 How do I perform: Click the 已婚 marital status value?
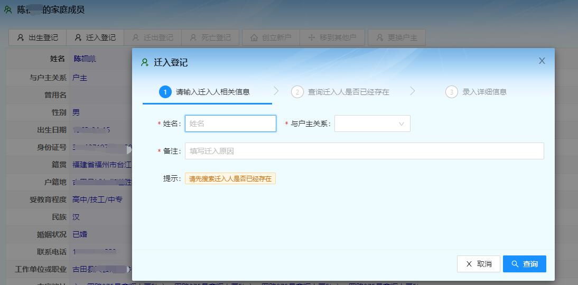coord(80,234)
